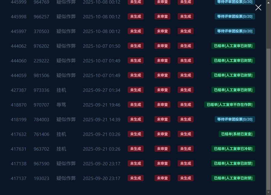Viewport: 271px width, 195px height.
Task: Click user number 973336
Action: click(x=42, y=90)
